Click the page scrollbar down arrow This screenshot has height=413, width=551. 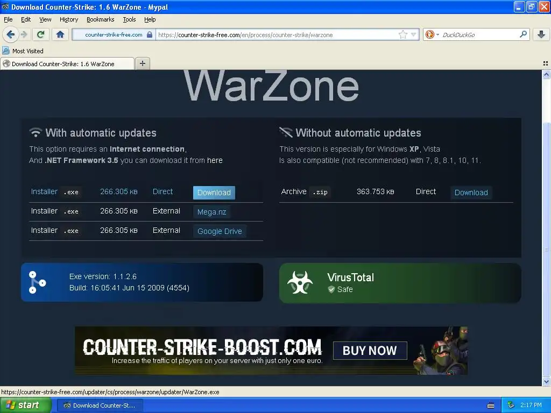(546, 381)
